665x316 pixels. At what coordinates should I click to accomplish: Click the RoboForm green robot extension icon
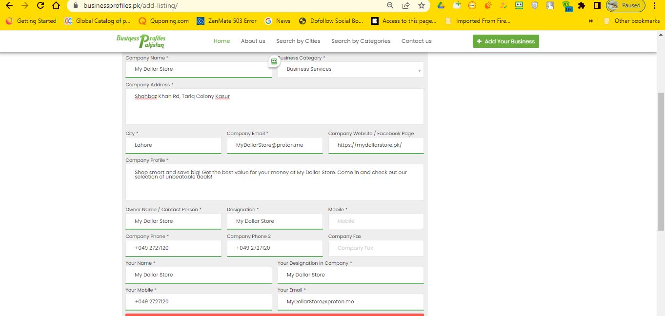519,6
